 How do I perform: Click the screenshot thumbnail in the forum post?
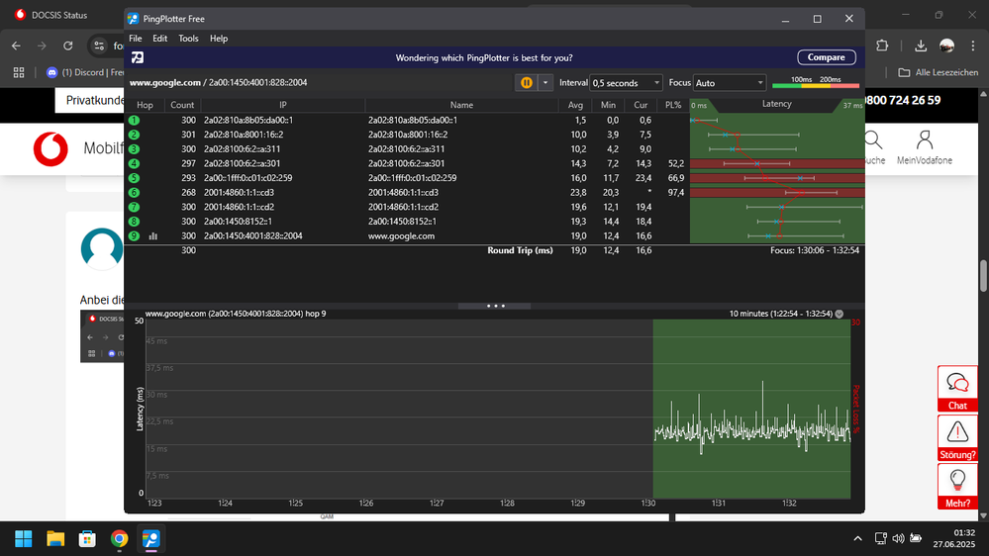coord(102,336)
